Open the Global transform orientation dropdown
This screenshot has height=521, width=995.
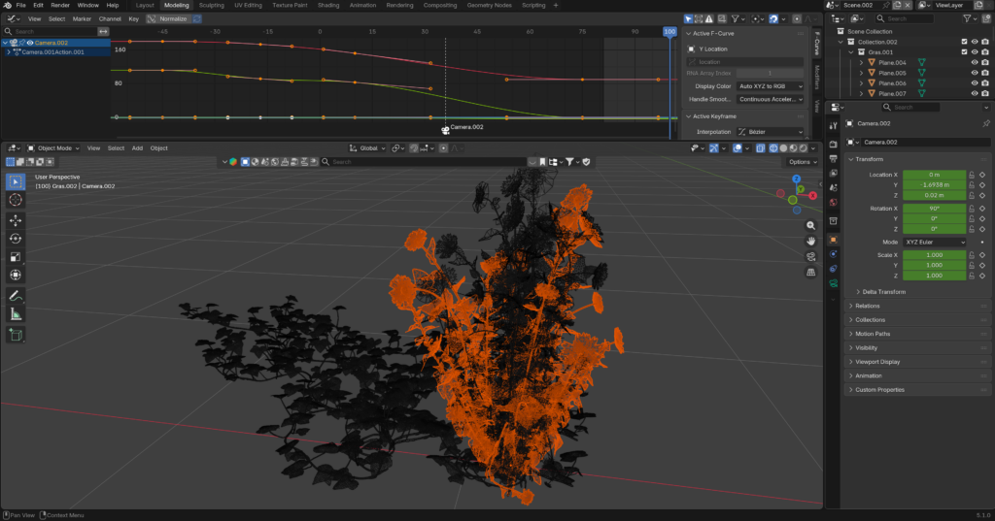tap(367, 148)
